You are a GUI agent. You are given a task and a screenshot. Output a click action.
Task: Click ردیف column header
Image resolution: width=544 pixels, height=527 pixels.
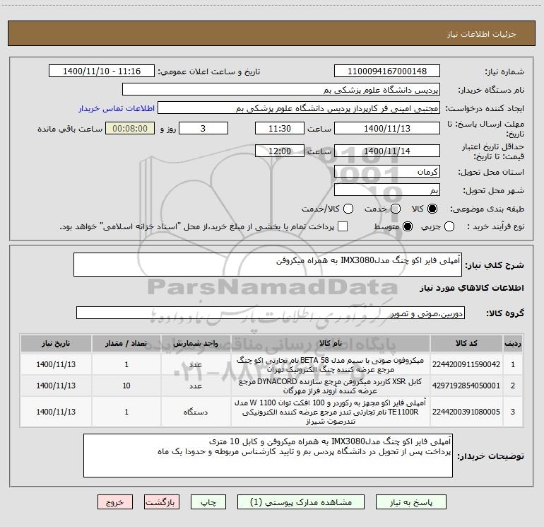[x=513, y=343]
